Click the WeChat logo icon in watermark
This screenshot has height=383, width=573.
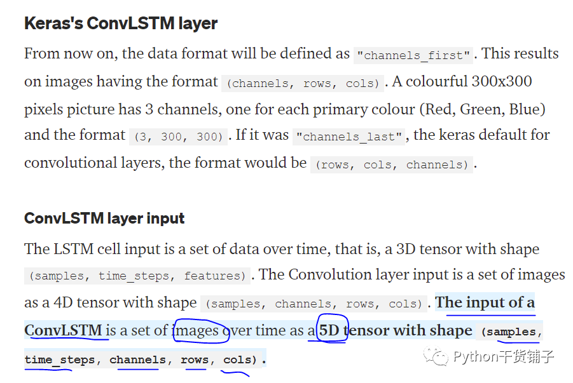click(436, 356)
